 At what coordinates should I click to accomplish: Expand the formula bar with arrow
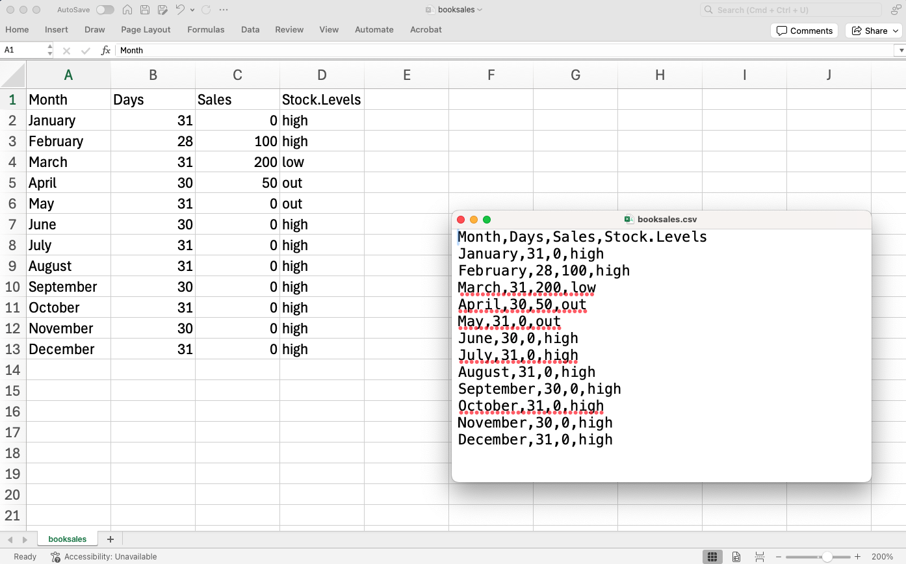click(901, 50)
